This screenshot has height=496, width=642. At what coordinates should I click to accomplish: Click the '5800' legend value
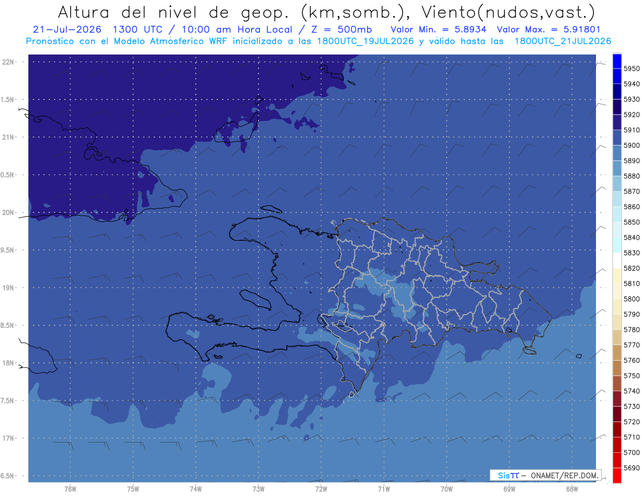(632, 299)
